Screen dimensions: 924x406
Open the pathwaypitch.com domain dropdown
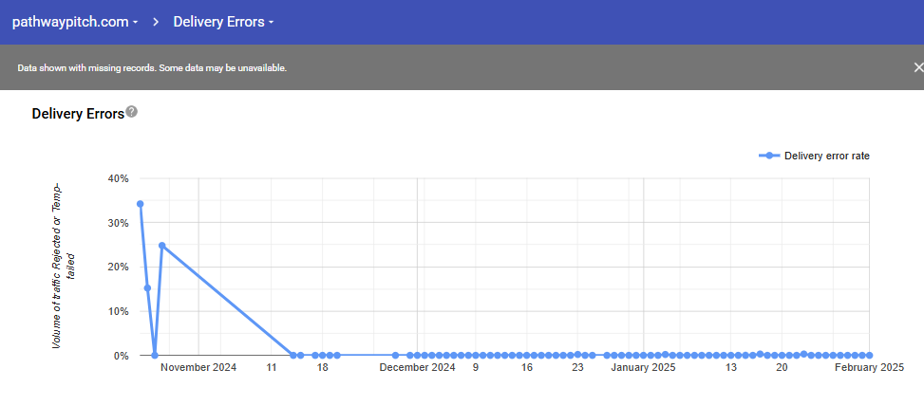(75, 23)
